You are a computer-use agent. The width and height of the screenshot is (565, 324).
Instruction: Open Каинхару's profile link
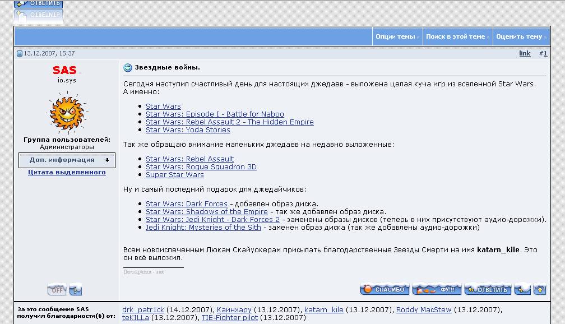(x=234, y=310)
